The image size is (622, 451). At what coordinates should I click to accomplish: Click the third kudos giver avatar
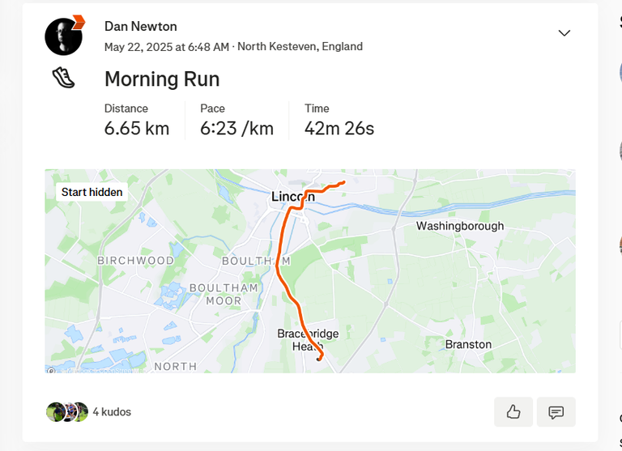click(x=80, y=412)
